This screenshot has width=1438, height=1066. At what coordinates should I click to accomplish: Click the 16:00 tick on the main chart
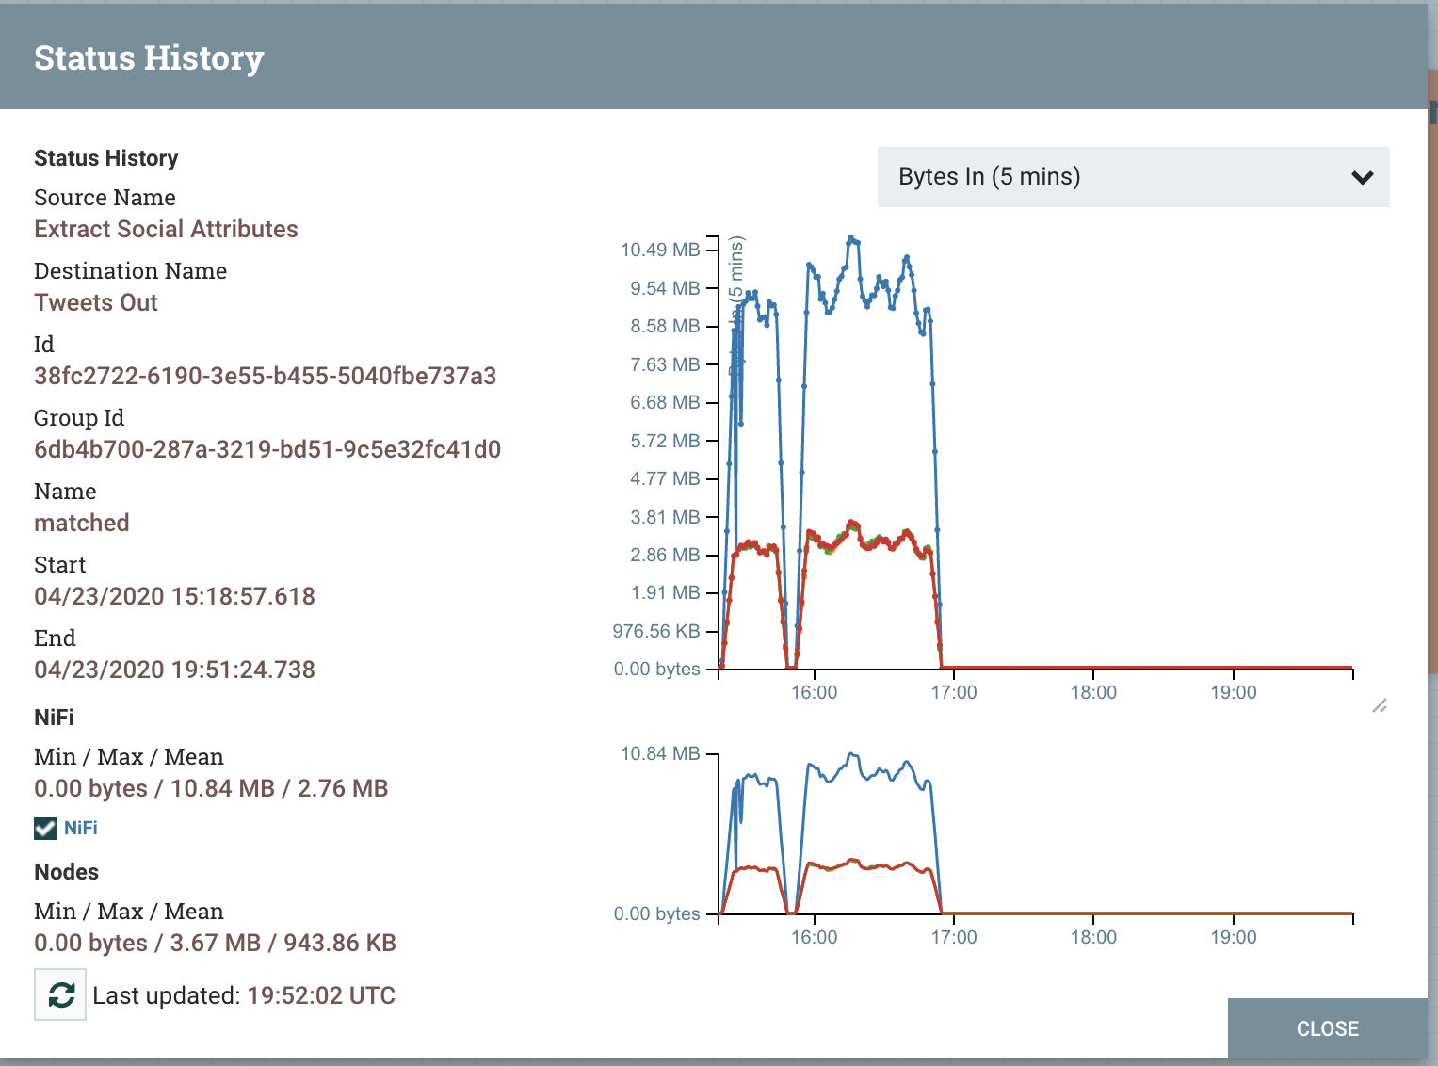point(814,691)
